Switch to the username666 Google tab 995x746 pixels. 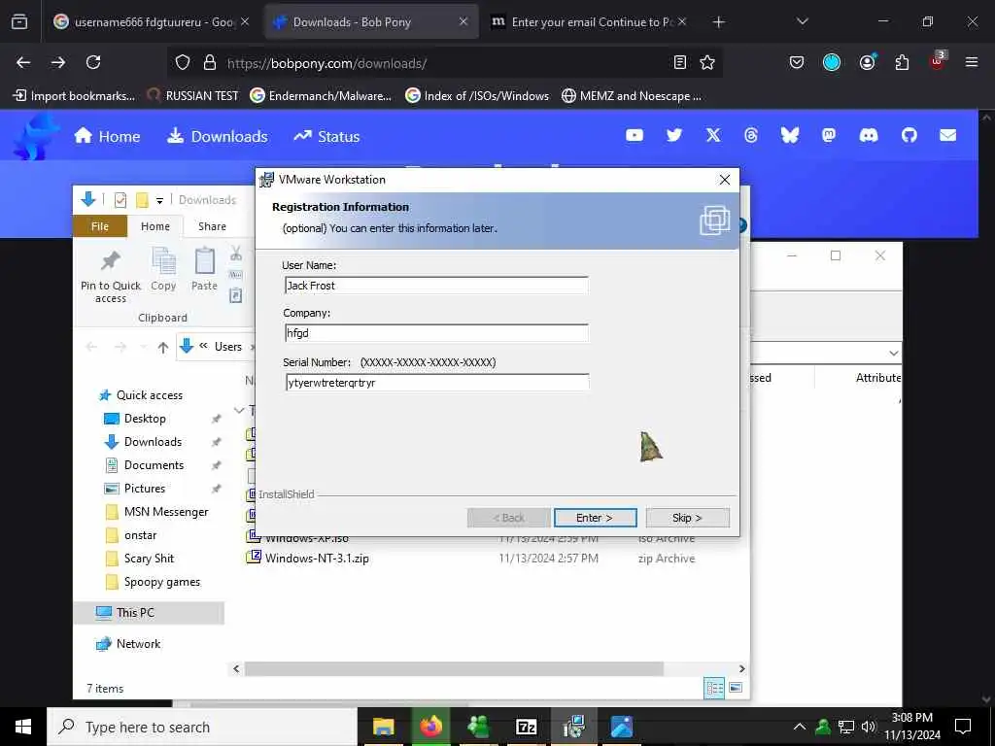[151, 21]
